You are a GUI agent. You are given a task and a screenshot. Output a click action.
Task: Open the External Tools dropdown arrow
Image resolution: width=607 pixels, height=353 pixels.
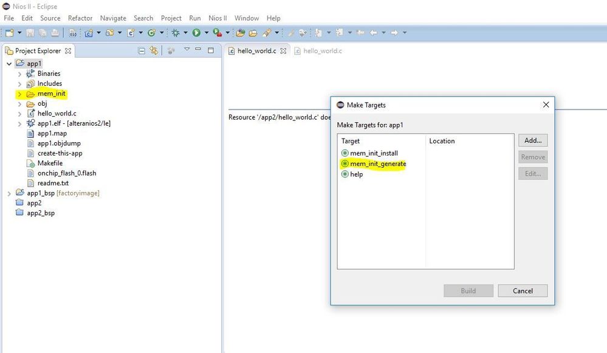click(228, 33)
